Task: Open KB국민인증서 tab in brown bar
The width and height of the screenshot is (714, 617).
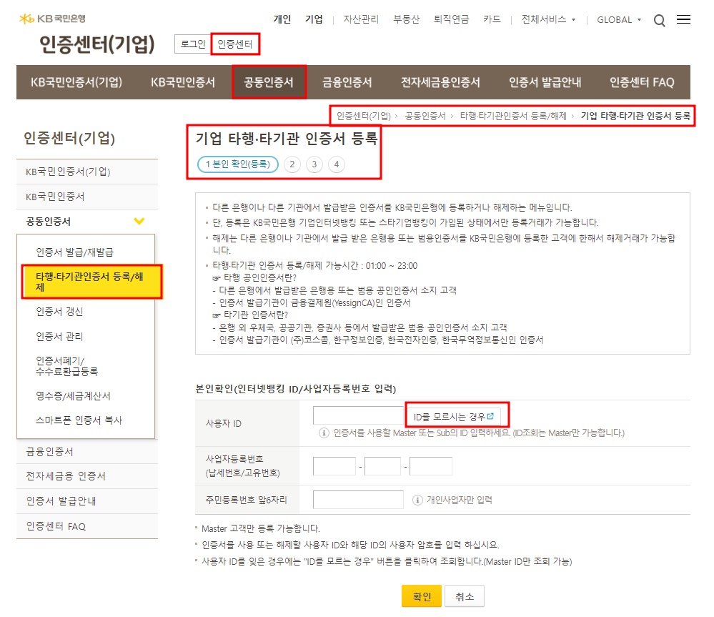Action: pos(182,82)
